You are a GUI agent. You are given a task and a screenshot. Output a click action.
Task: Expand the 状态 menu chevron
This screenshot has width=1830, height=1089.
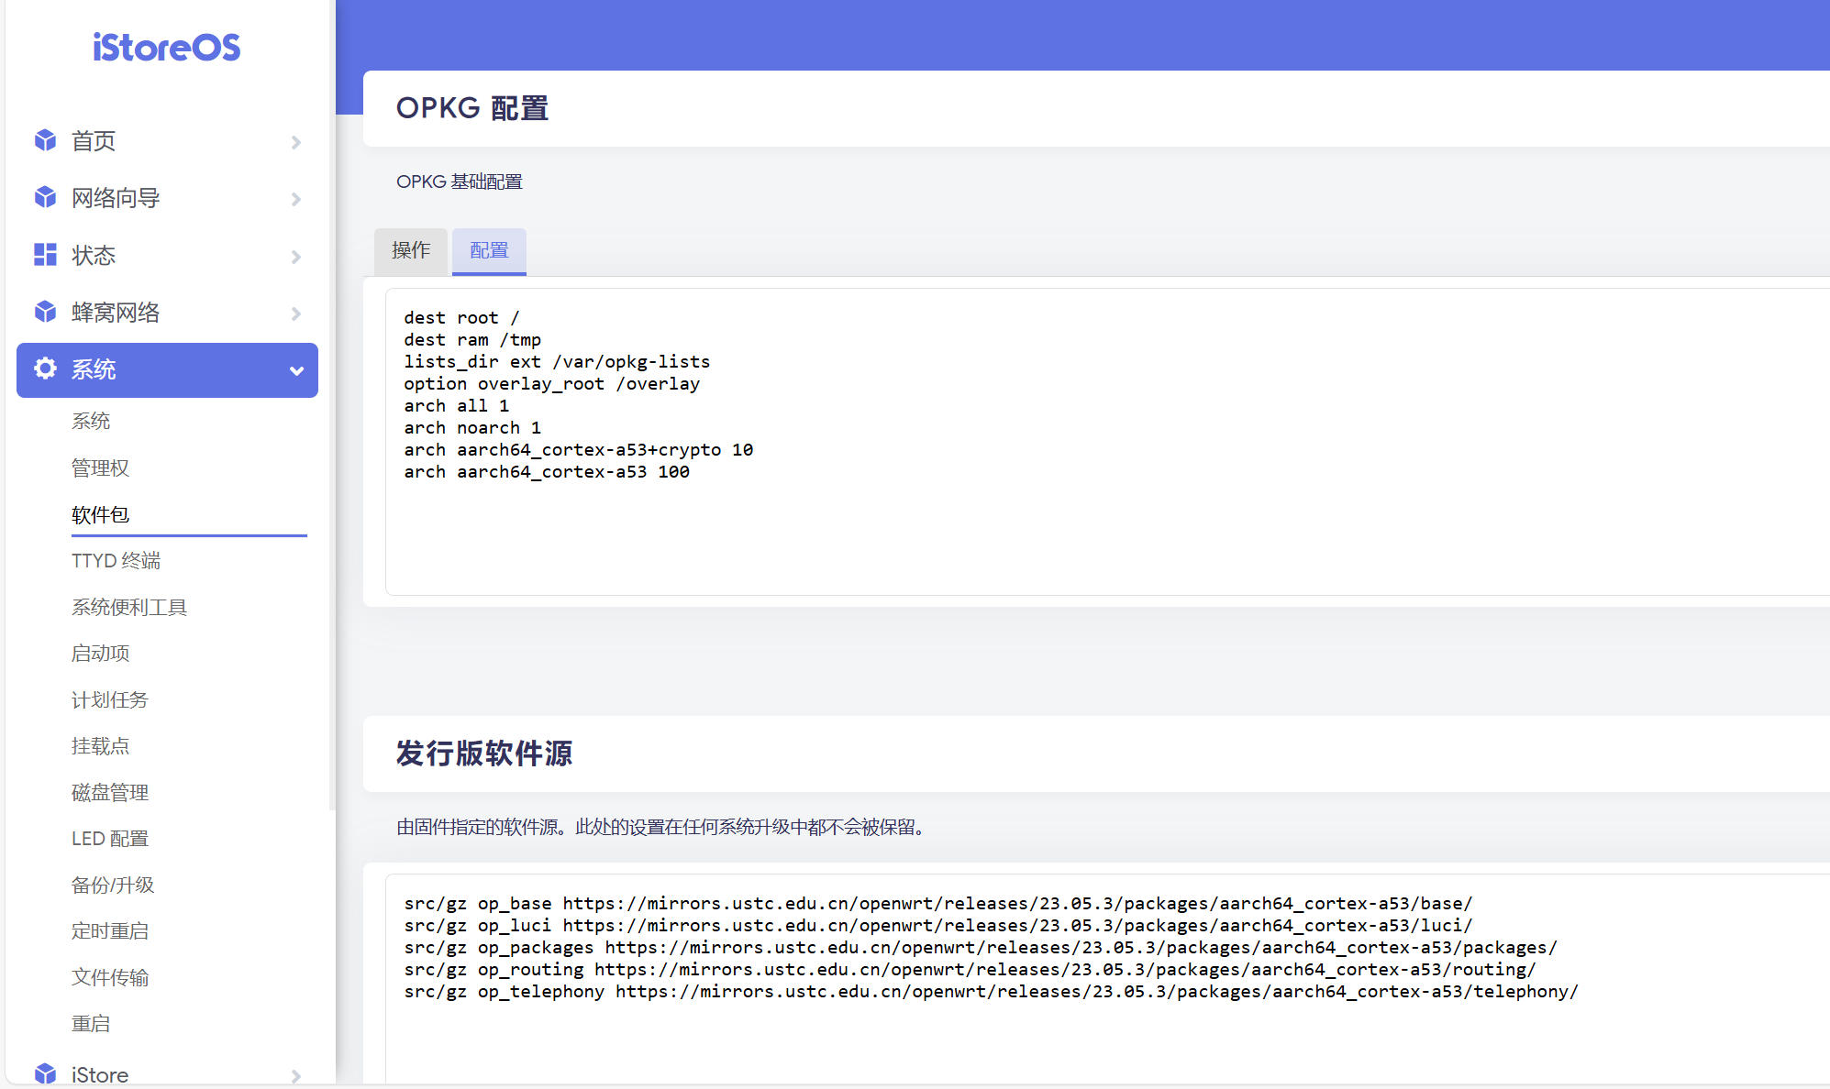pos(295,257)
